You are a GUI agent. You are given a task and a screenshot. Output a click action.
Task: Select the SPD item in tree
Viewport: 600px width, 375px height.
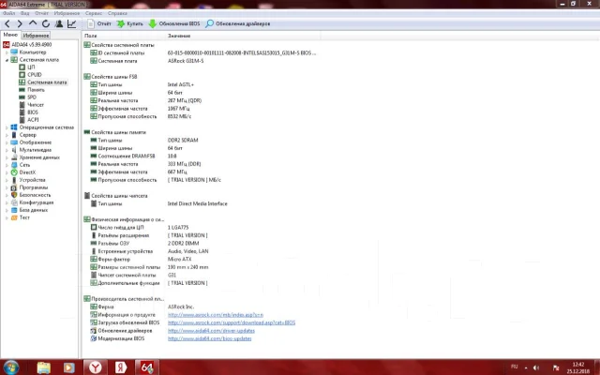click(x=32, y=97)
